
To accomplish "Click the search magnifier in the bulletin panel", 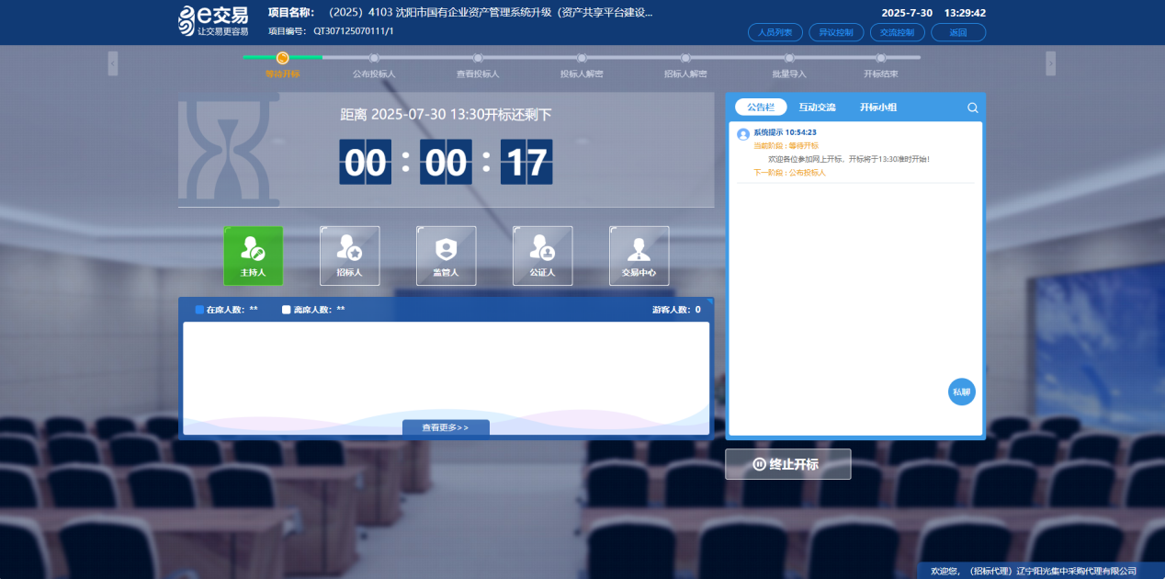I will (x=972, y=108).
